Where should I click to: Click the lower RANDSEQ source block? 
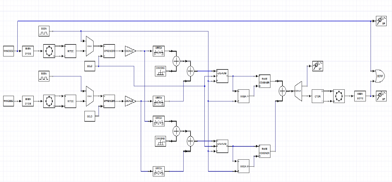click(x=9, y=101)
